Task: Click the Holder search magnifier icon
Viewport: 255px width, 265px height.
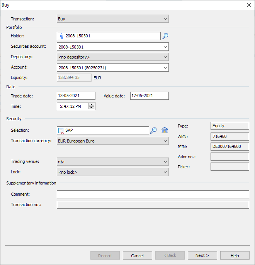Action: point(165,36)
